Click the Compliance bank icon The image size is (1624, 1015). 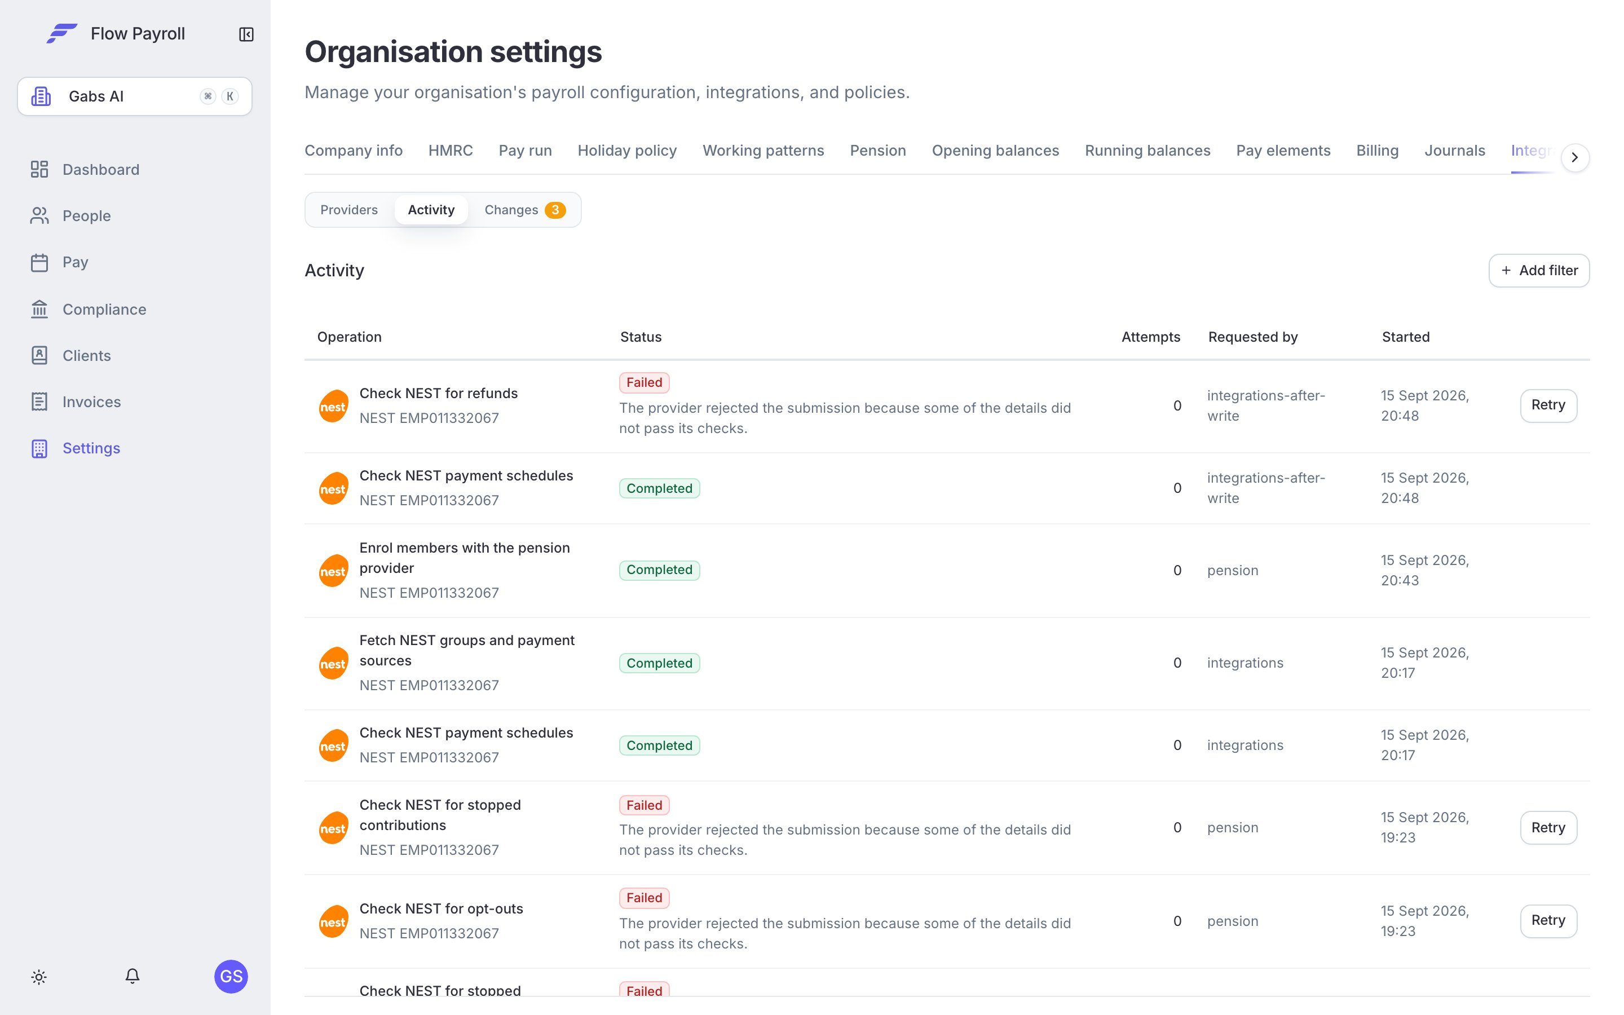click(x=39, y=309)
